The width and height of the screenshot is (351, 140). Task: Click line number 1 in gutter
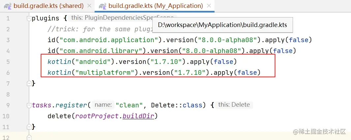coord(8,18)
